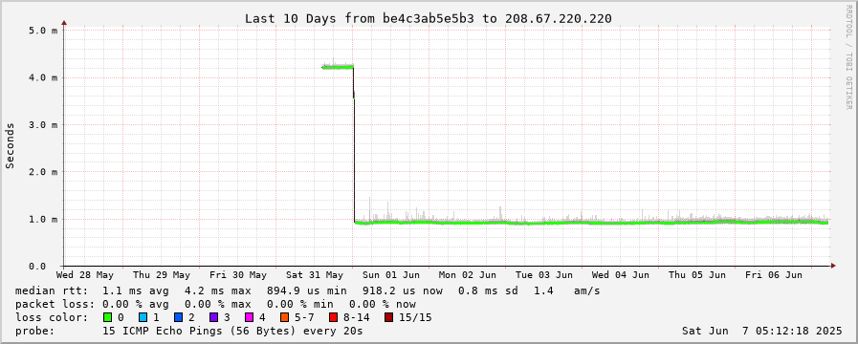Click the Tue 03 Jun axis label
Viewport: 858px width, 344px height.
(544, 274)
